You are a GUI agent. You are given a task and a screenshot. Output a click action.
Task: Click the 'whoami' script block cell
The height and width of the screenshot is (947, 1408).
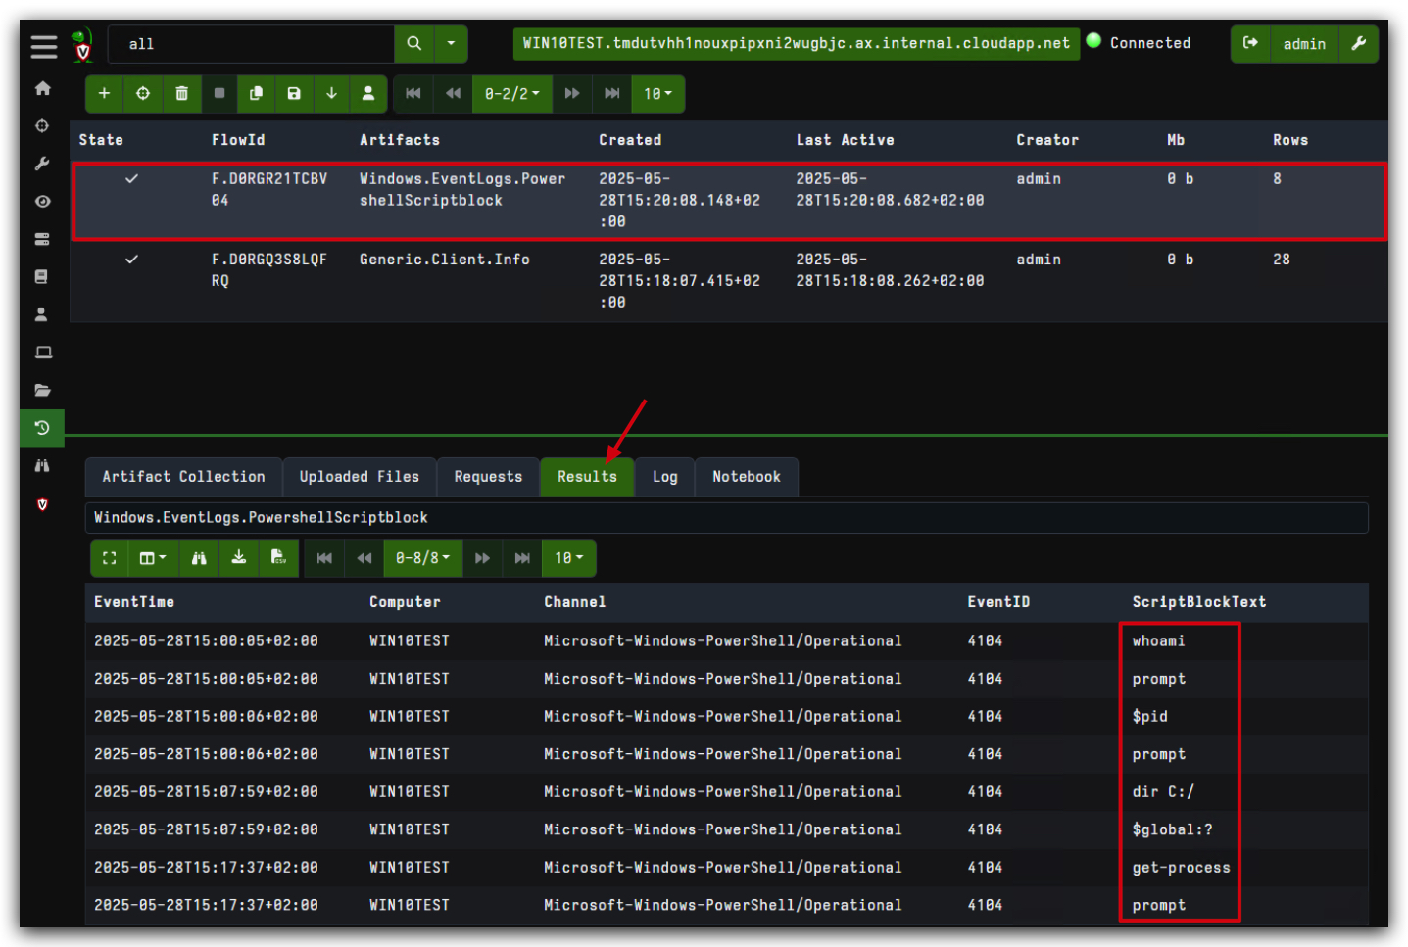pyautogui.click(x=1158, y=641)
